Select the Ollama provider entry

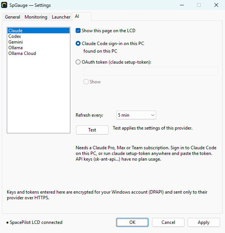click(39, 48)
